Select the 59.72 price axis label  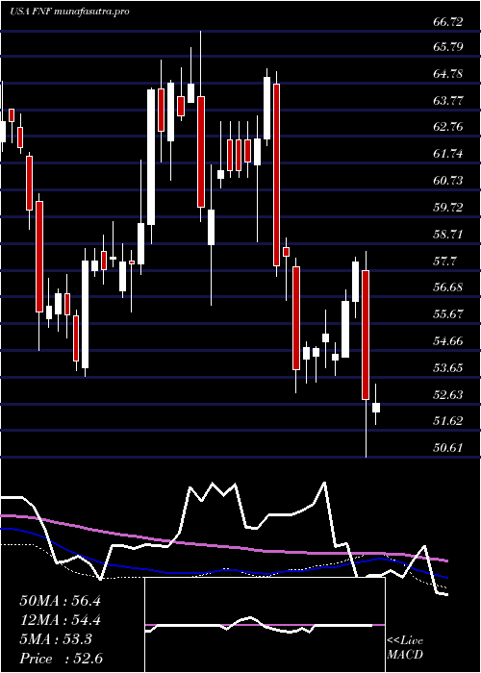[x=448, y=208]
